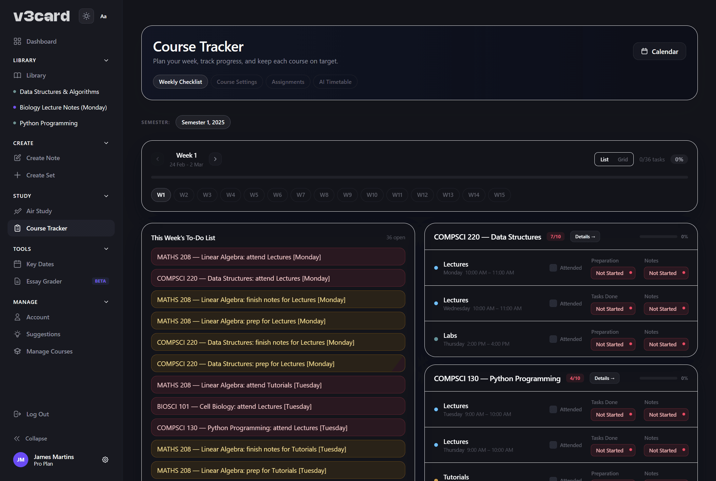Mark Tuesday's Python Programming lecture Attended
This screenshot has height=481, width=716.
click(553, 409)
